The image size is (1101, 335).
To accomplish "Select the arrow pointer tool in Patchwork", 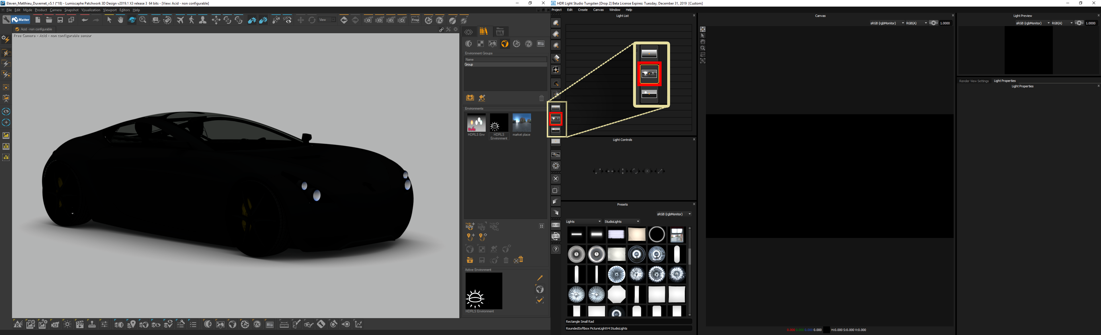I will pos(109,20).
